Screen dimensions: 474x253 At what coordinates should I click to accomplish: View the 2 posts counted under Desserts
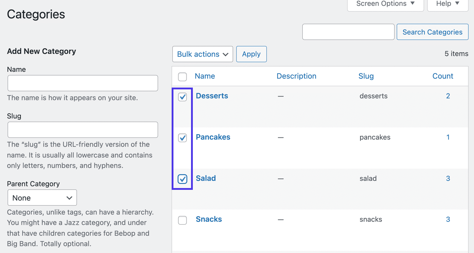tap(448, 96)
